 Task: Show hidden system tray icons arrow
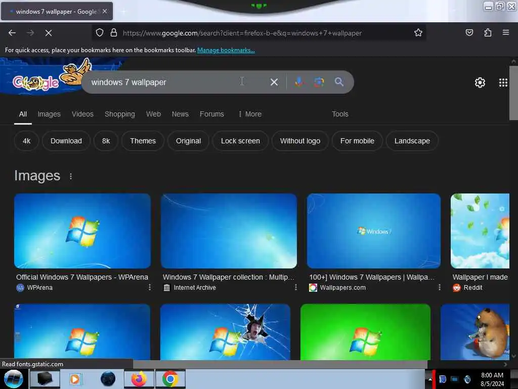[x=430, y=379]
